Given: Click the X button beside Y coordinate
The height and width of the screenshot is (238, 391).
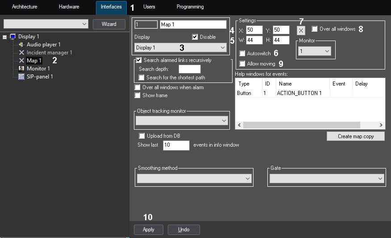Looking at the screenshot, I should 301,30.
